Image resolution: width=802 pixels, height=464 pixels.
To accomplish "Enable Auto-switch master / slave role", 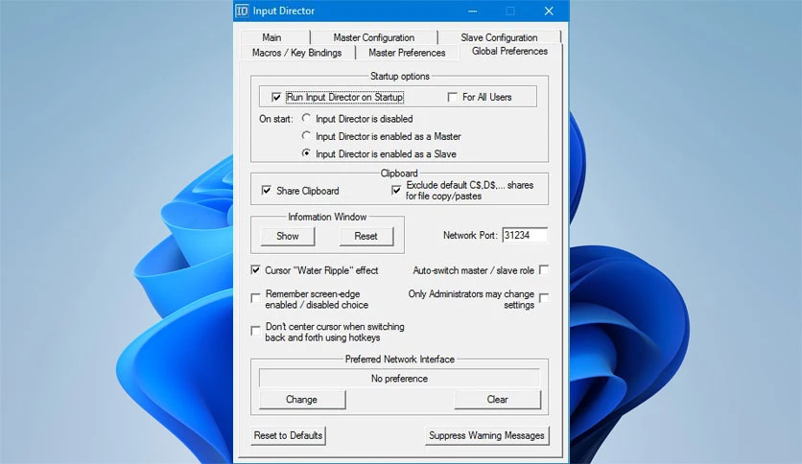I will (544, 269).
